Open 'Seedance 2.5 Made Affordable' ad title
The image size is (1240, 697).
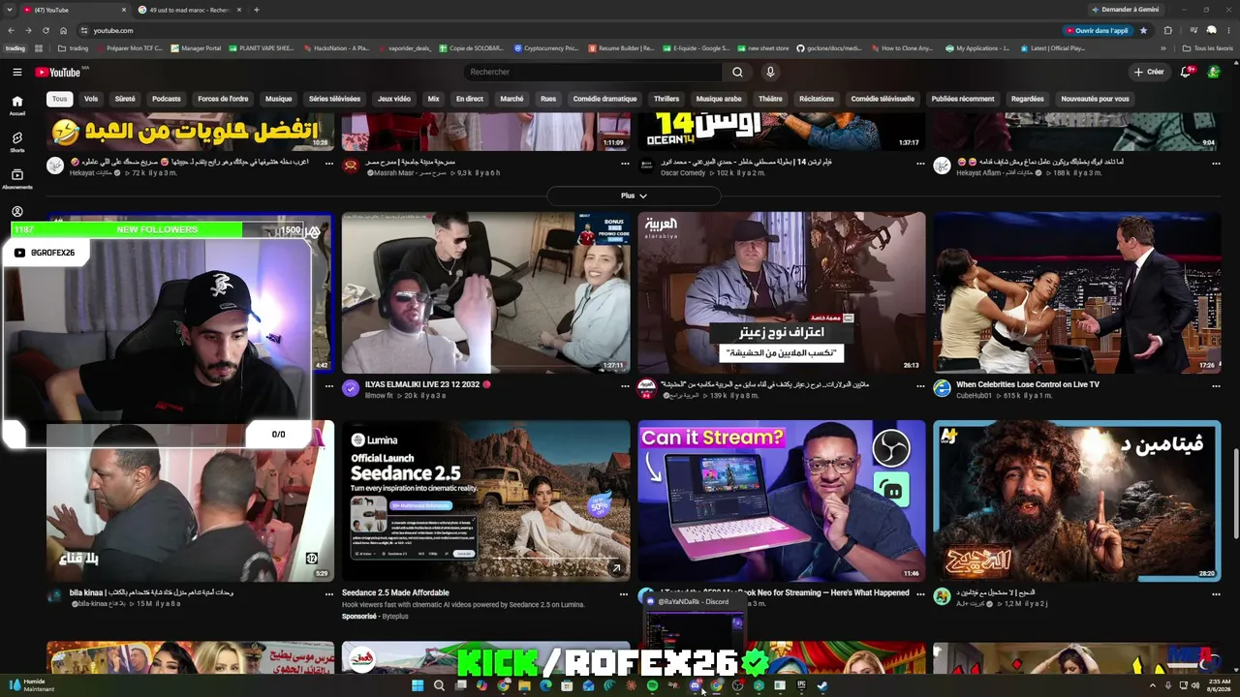(x=395, y=592)
